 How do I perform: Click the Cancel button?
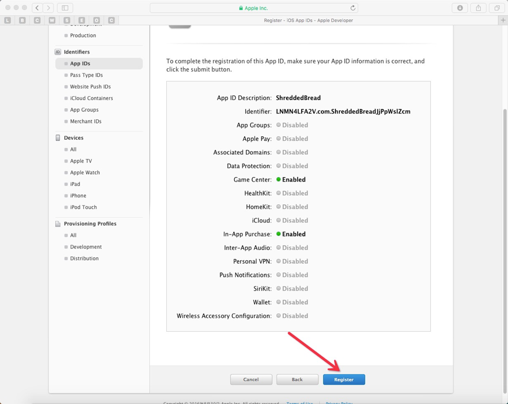click(x=251, y=380)
